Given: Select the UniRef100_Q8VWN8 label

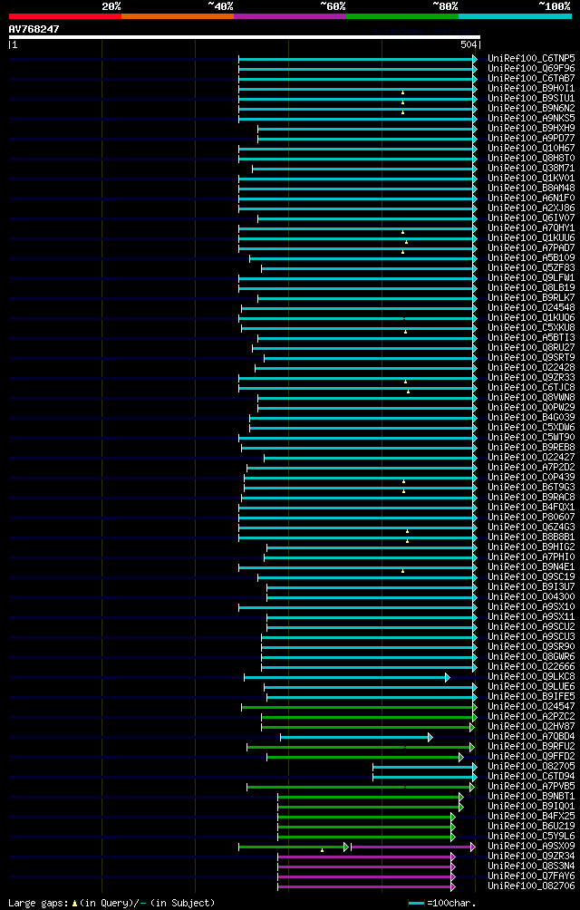Looking at the screenshot, I should (x=531, y=398).
